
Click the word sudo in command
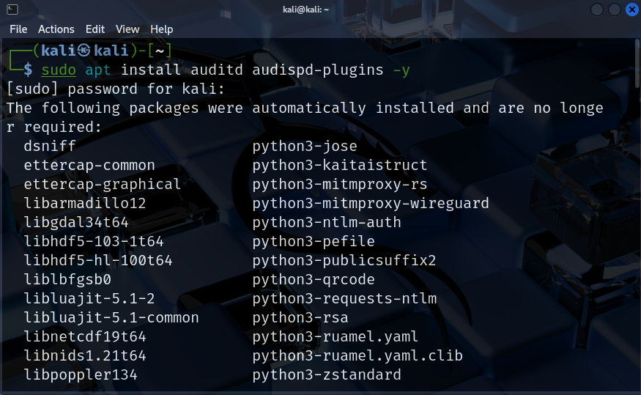click(59, 70)
